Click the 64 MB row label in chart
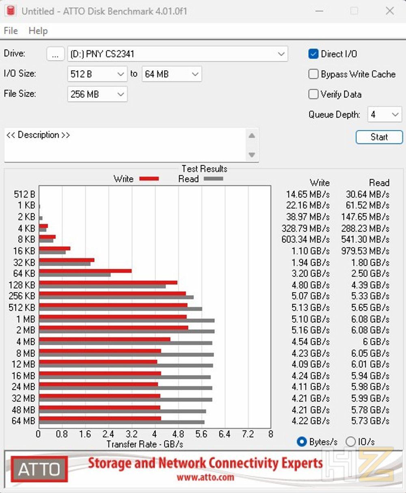The height and width of the screenshot is (493, 406). [x=24, y=421]
